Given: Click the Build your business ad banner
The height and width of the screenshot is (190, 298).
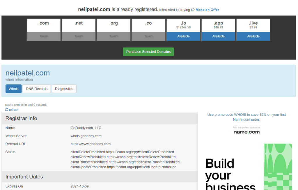Looking at the screenshot, I should click(249, 167).
